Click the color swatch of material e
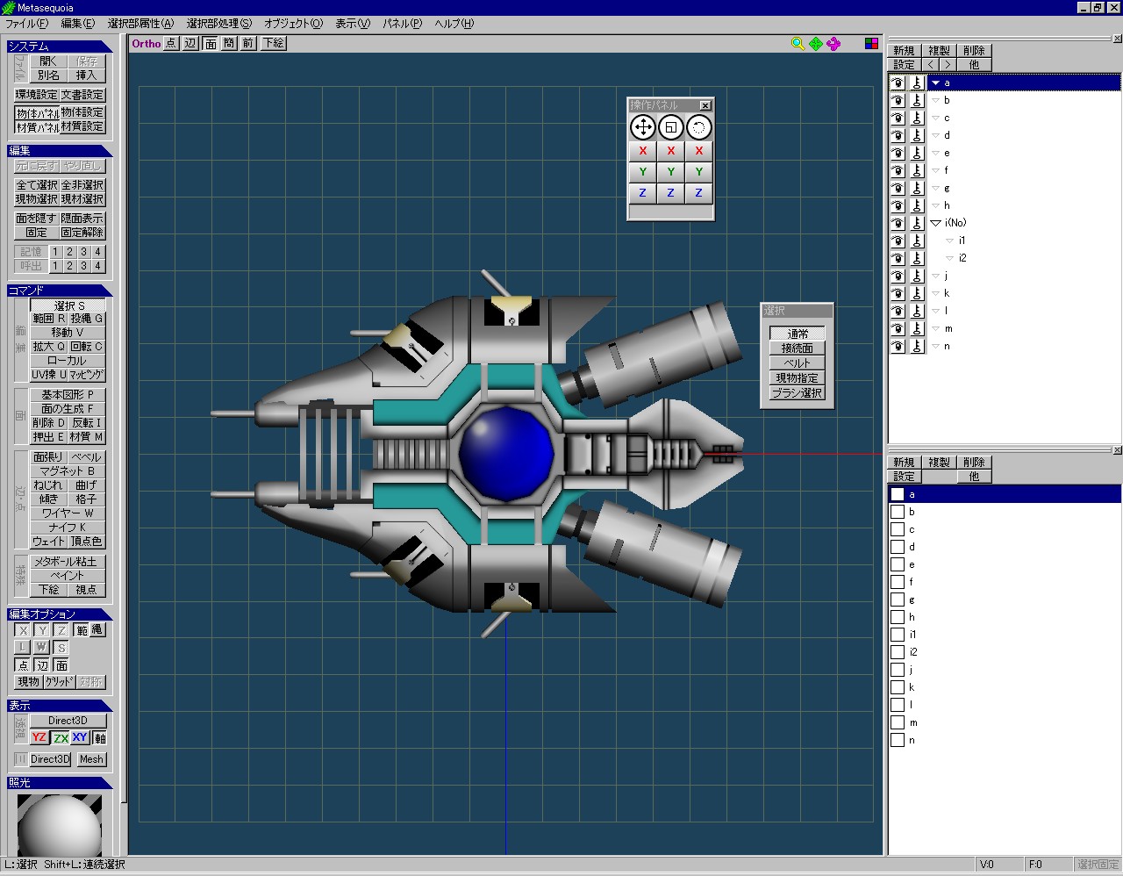 (898, 564)
